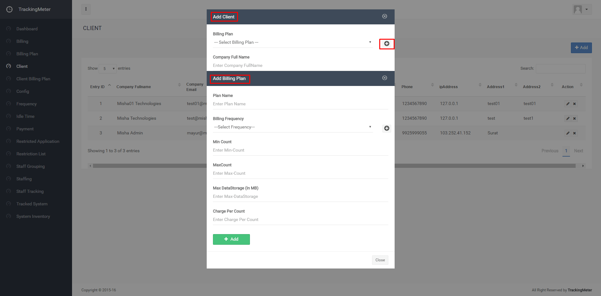
Task: Click the TrackingMeter clock logo icon
Action: coord(9,9)
